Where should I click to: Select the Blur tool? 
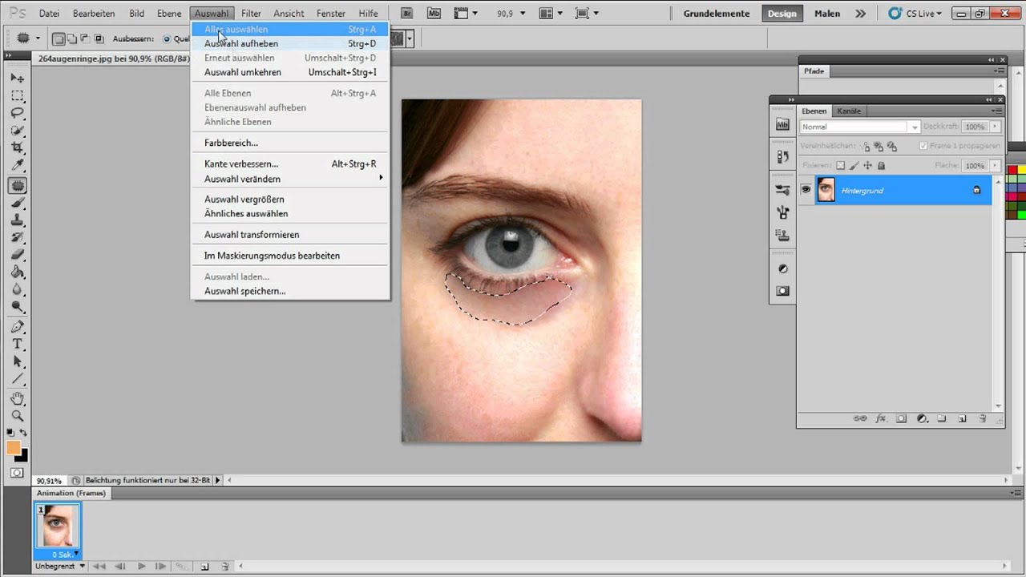point(17,290)
